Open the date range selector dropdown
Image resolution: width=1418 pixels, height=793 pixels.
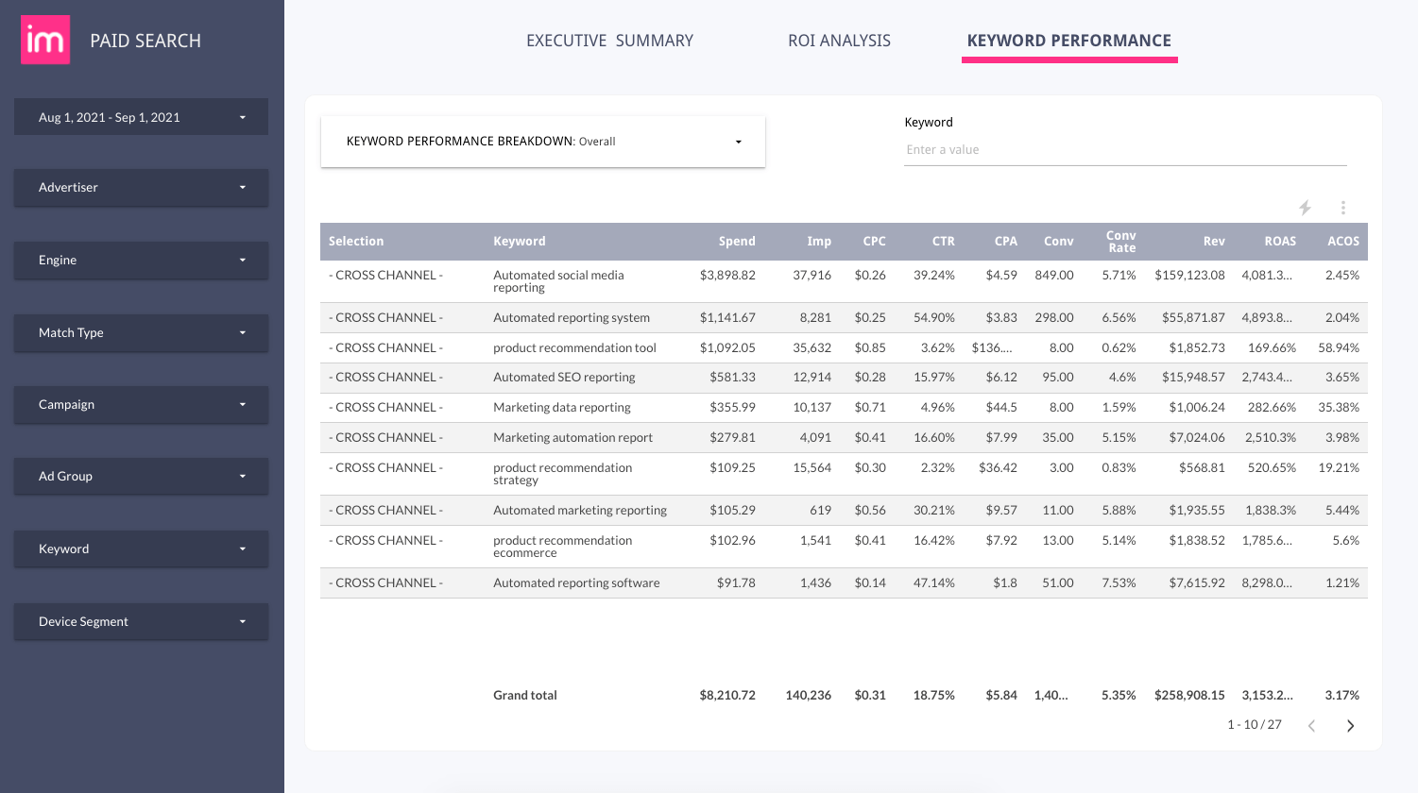[x=140, y=116]
